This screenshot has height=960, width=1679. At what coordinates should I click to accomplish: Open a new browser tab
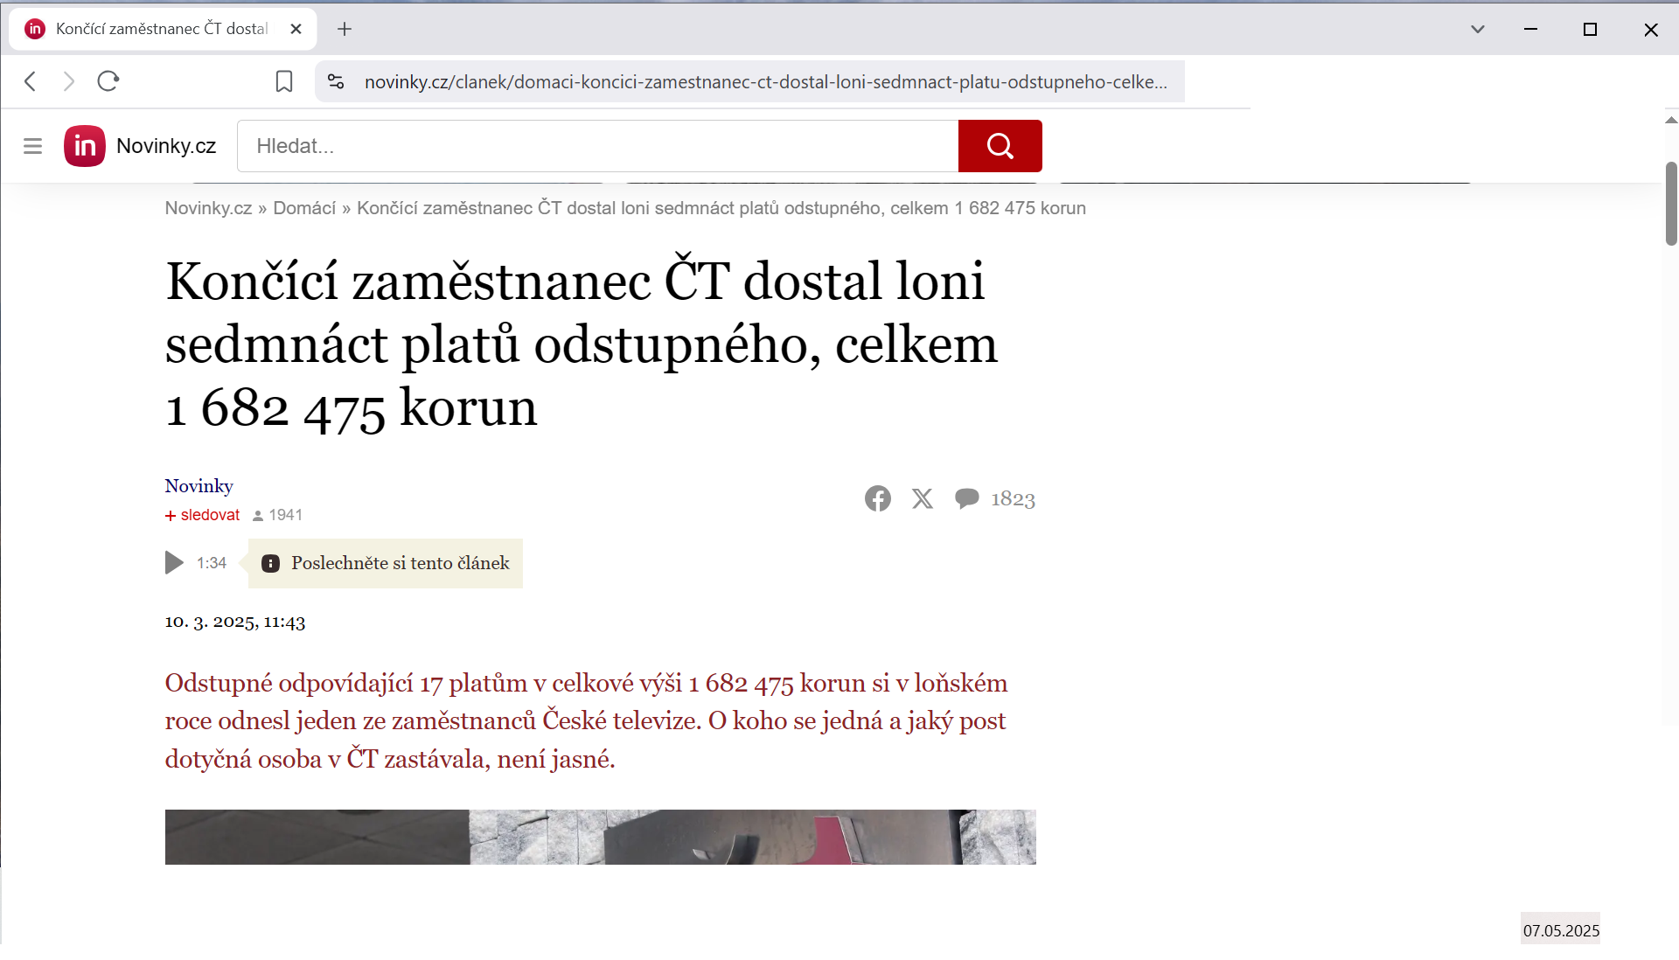pyautogui.click(x=345, y=29)
